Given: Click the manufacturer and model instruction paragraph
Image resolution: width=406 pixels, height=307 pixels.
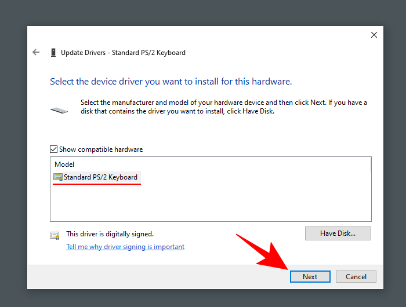Looking at the screenshot, I should click(x=223, y=107).
